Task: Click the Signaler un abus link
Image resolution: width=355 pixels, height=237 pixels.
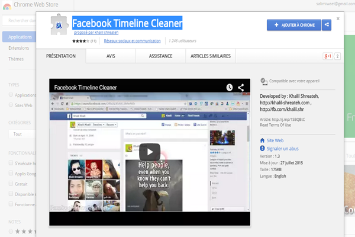Action: click(x=283, y=149)
